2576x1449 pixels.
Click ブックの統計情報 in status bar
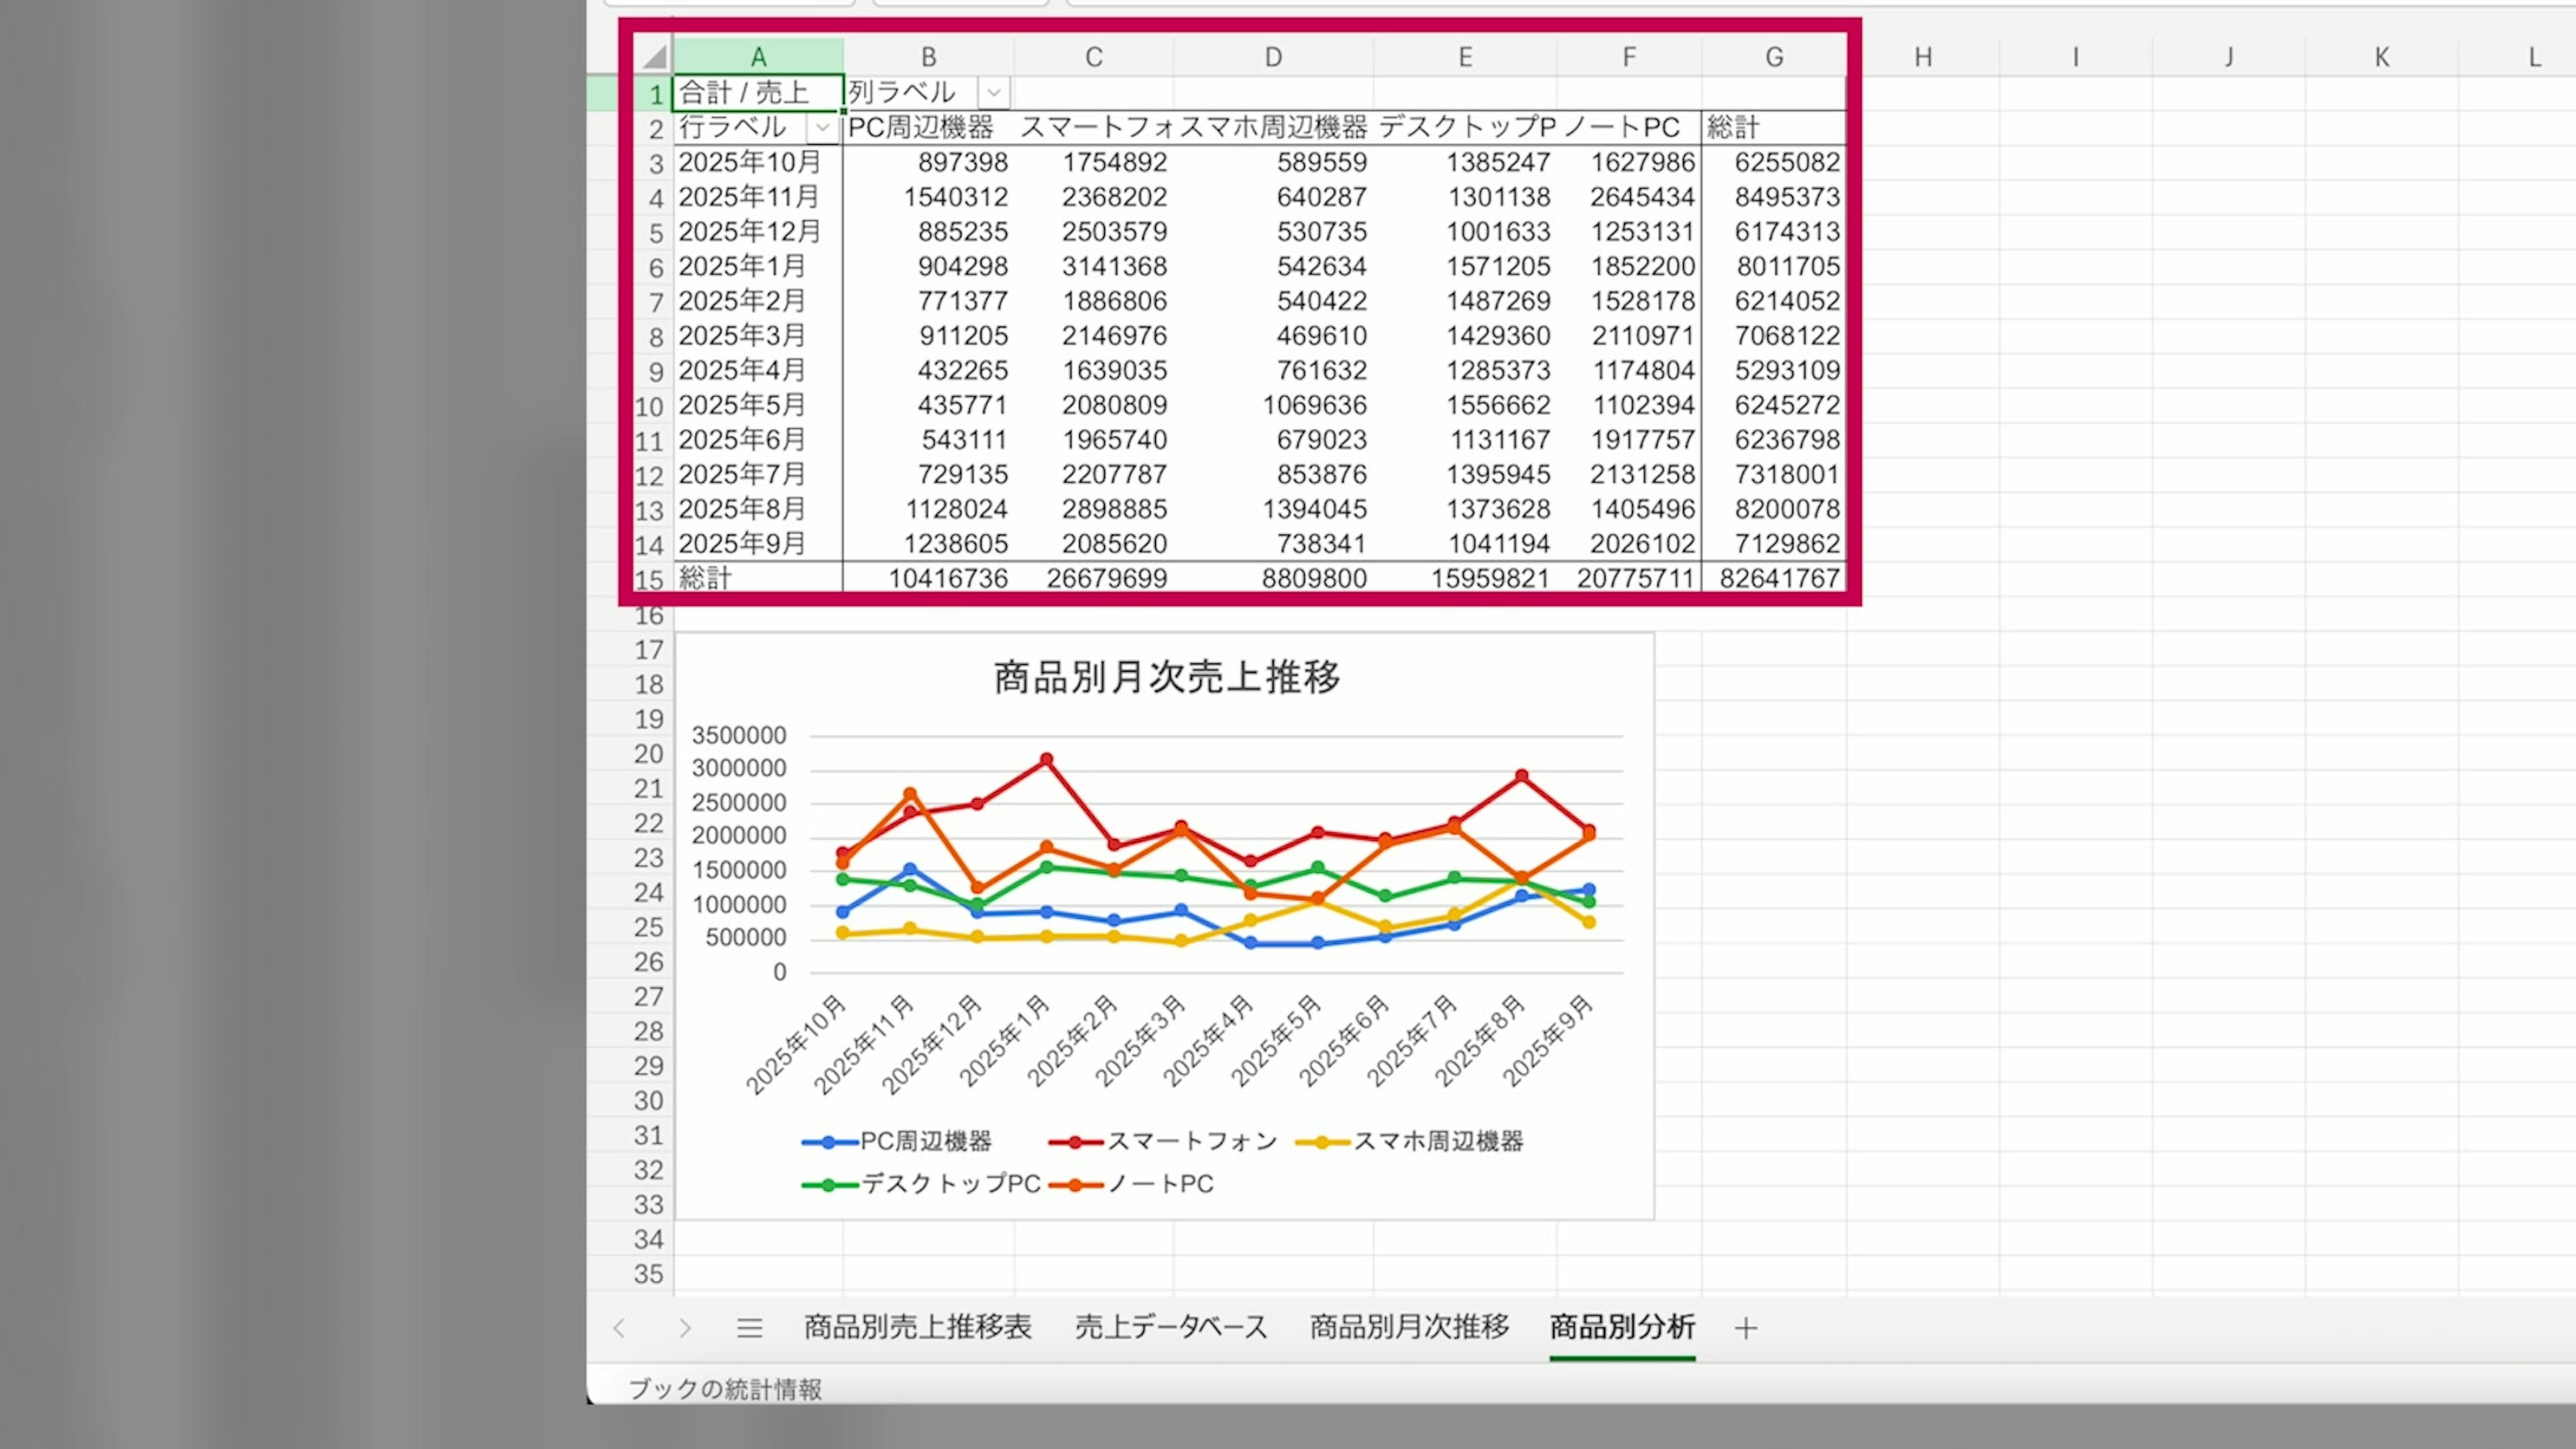pyautogui.click(x=725, y=1389)
